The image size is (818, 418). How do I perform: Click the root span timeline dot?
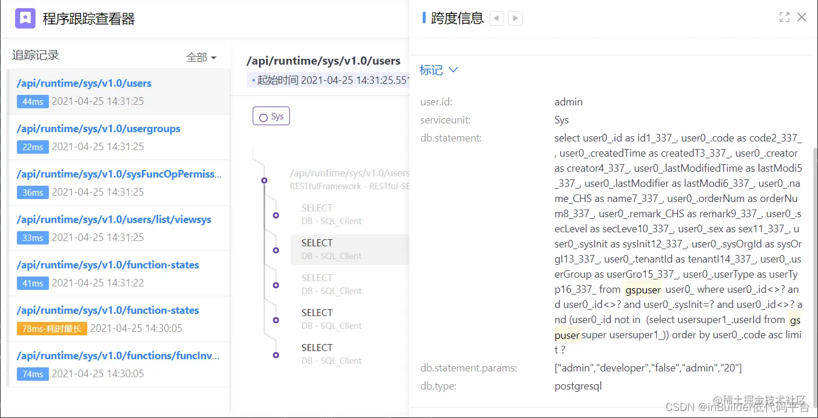click(x=264, y=180)
